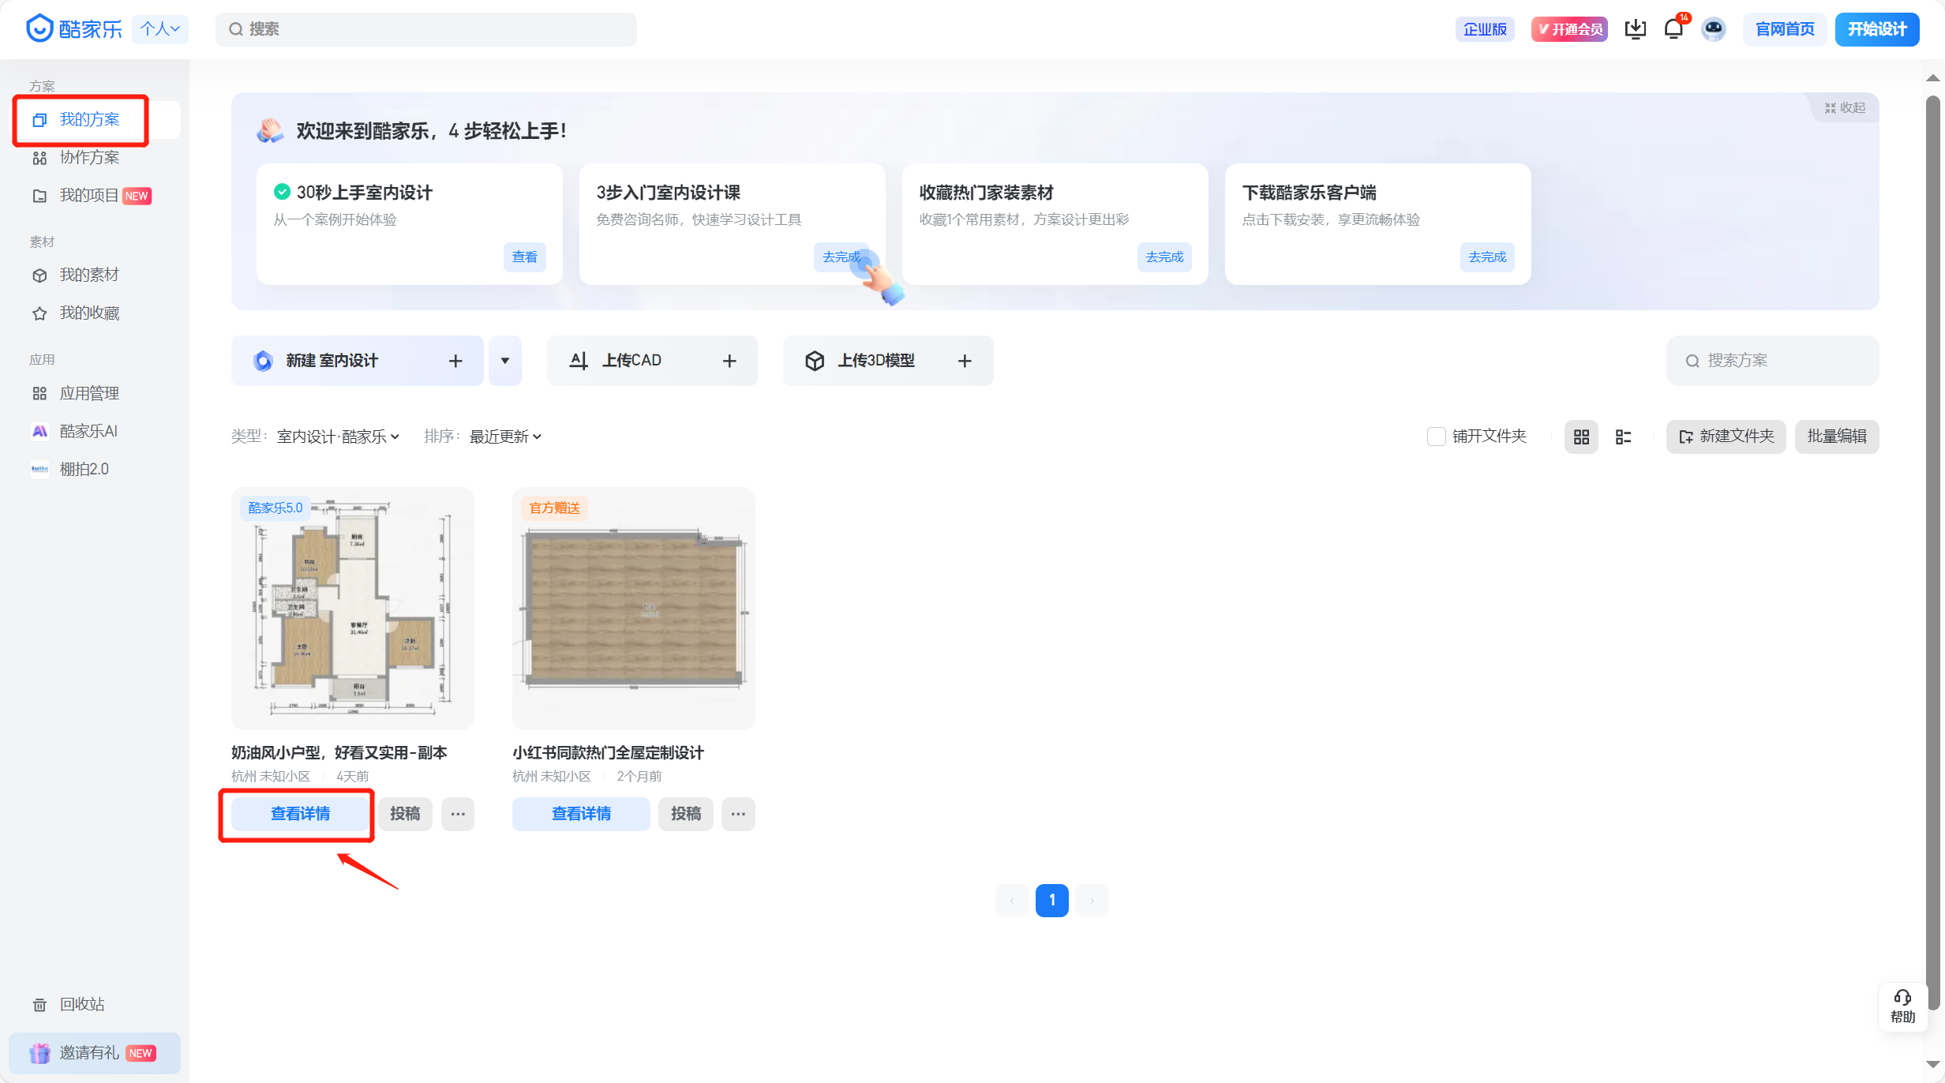Open more options for 奶油风小户型 plan
Viewport: 1945px width, 1083px height.
tap(458, 814)
